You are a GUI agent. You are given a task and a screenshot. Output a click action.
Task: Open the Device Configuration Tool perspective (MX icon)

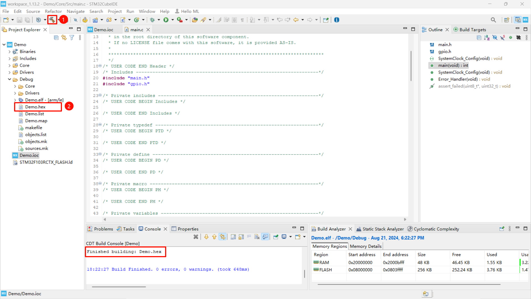coord(525,20)
